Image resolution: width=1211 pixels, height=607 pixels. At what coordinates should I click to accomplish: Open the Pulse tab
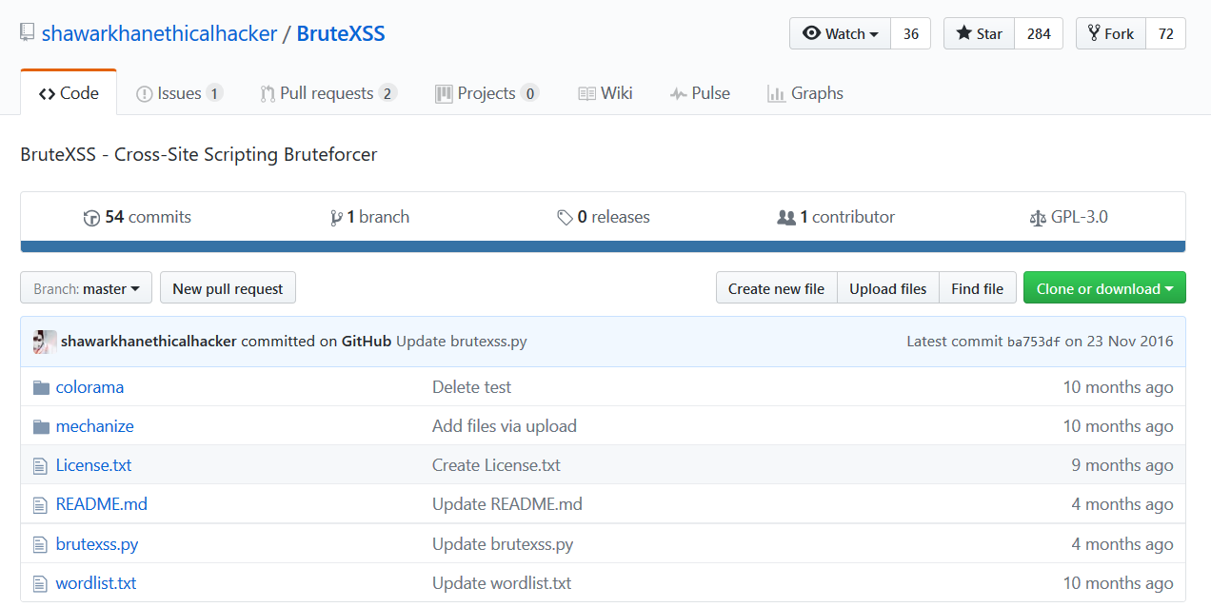point(700,93)
